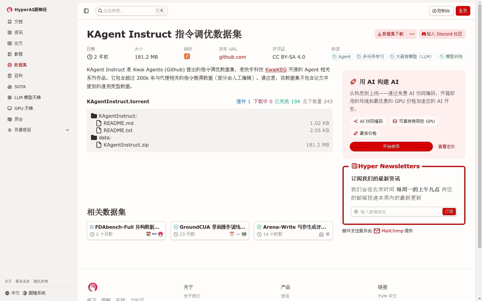Screen dimensions: 482x301
Task: Click 最佳价格 chip
Action: [x=365, y=133]
